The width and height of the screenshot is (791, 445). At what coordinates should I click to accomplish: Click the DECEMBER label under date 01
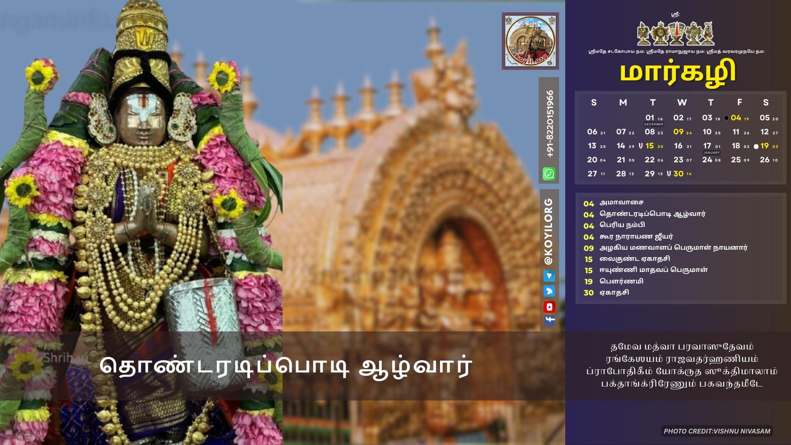pos(653,124)
